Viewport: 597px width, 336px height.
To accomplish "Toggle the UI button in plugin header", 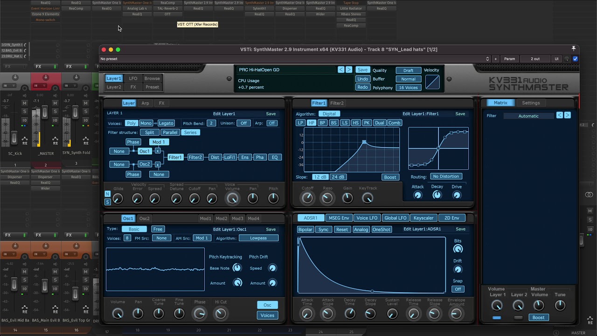I will click(x=556, y=59).
